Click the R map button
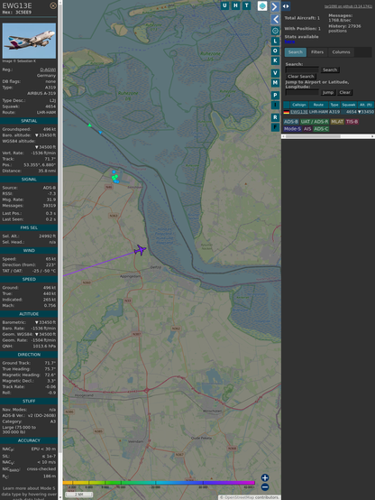This screenshot has height=500, width=375. [275, 117]
